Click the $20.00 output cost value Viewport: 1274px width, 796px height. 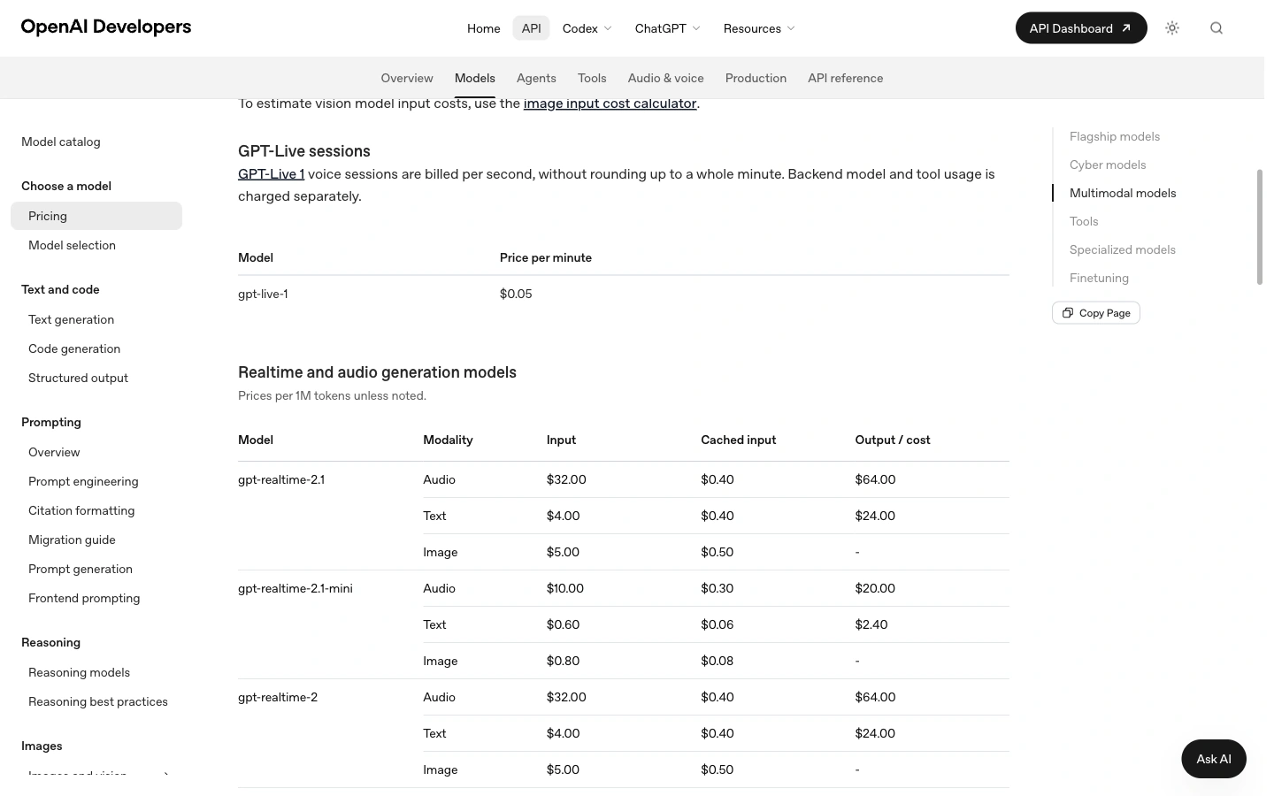click(875, 588)
